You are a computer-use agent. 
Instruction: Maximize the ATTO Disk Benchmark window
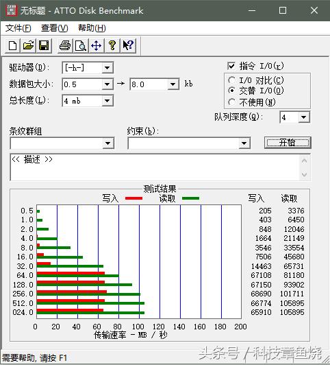click(x=283, y=10)
